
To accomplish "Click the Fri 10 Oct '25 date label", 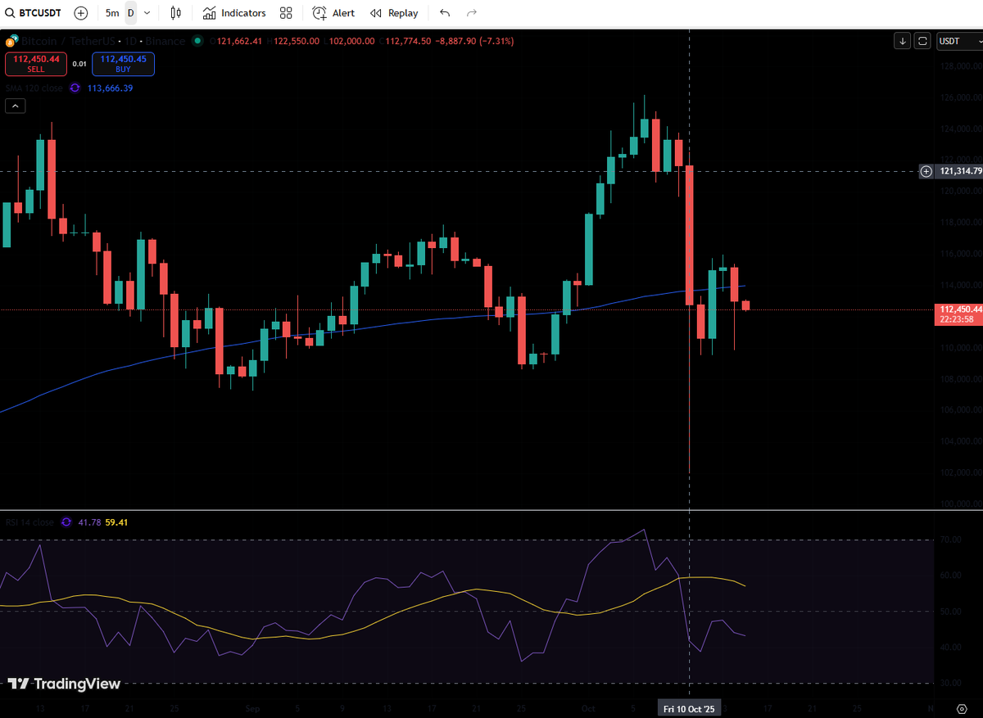I will coord(690,708).
